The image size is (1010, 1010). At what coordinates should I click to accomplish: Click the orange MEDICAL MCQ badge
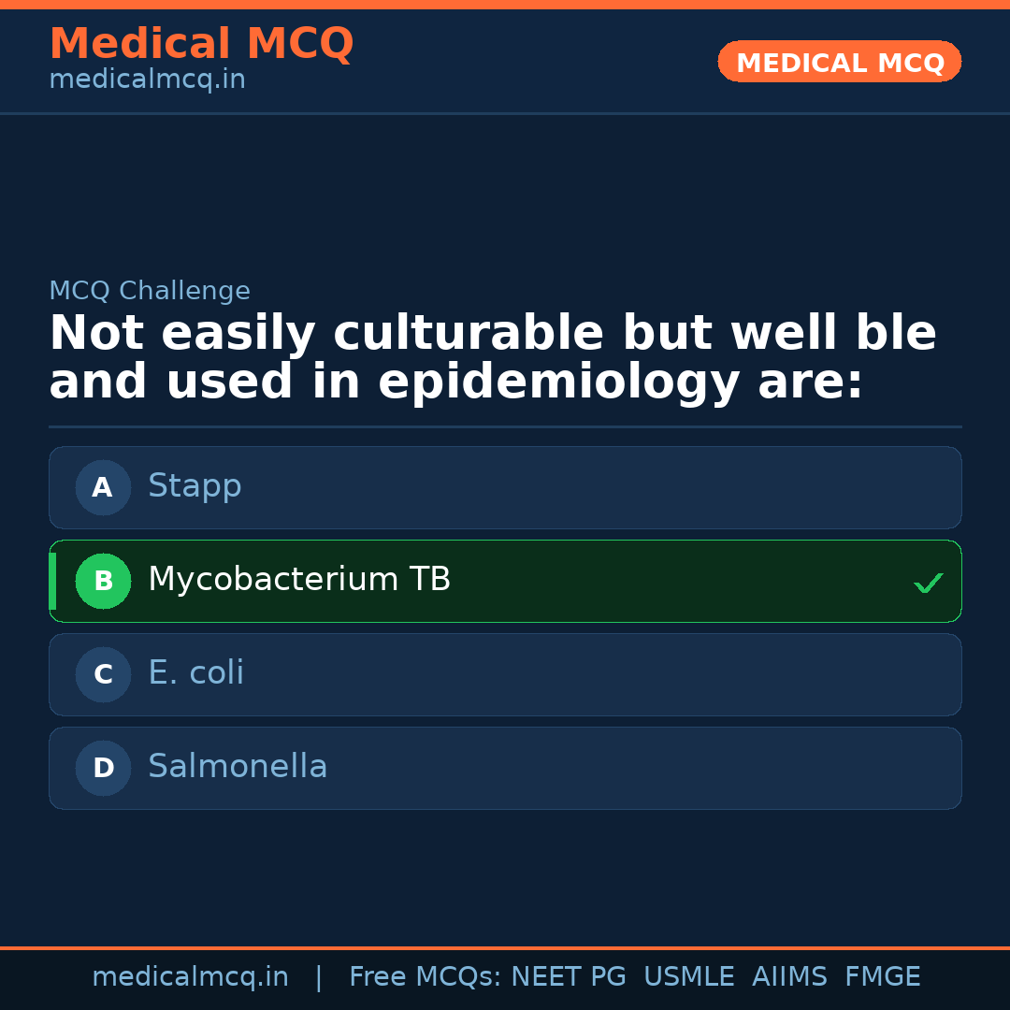840,62
